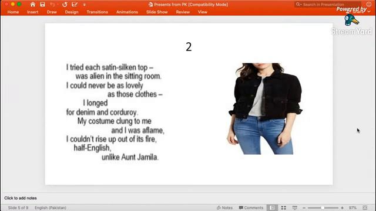
Task: Redo the last action with circular arrow
Action: click(x=65, y=4)
